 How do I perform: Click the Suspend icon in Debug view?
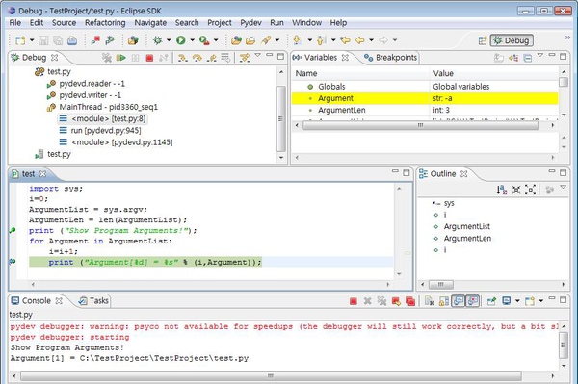pos(135,58)
